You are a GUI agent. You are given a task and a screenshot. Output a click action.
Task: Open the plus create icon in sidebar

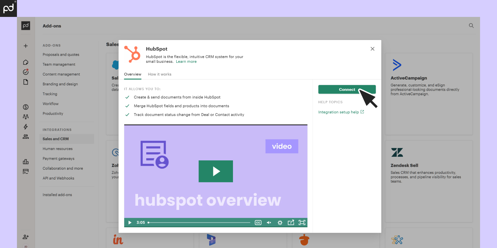[26, 46]
